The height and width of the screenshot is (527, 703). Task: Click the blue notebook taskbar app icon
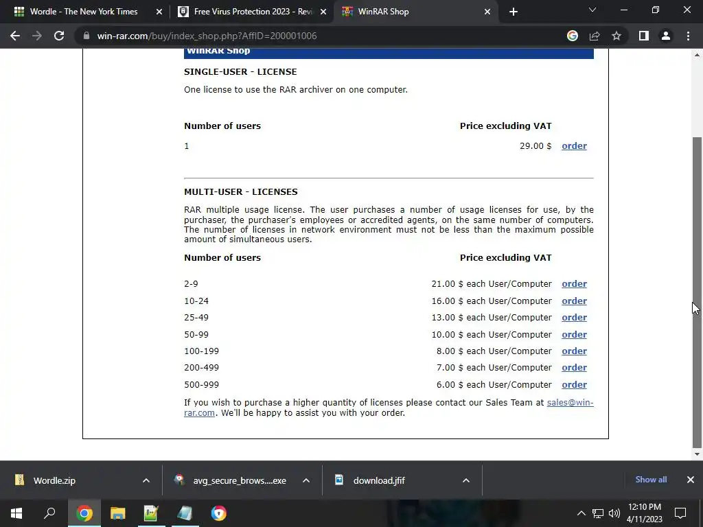tap(185, 513)
